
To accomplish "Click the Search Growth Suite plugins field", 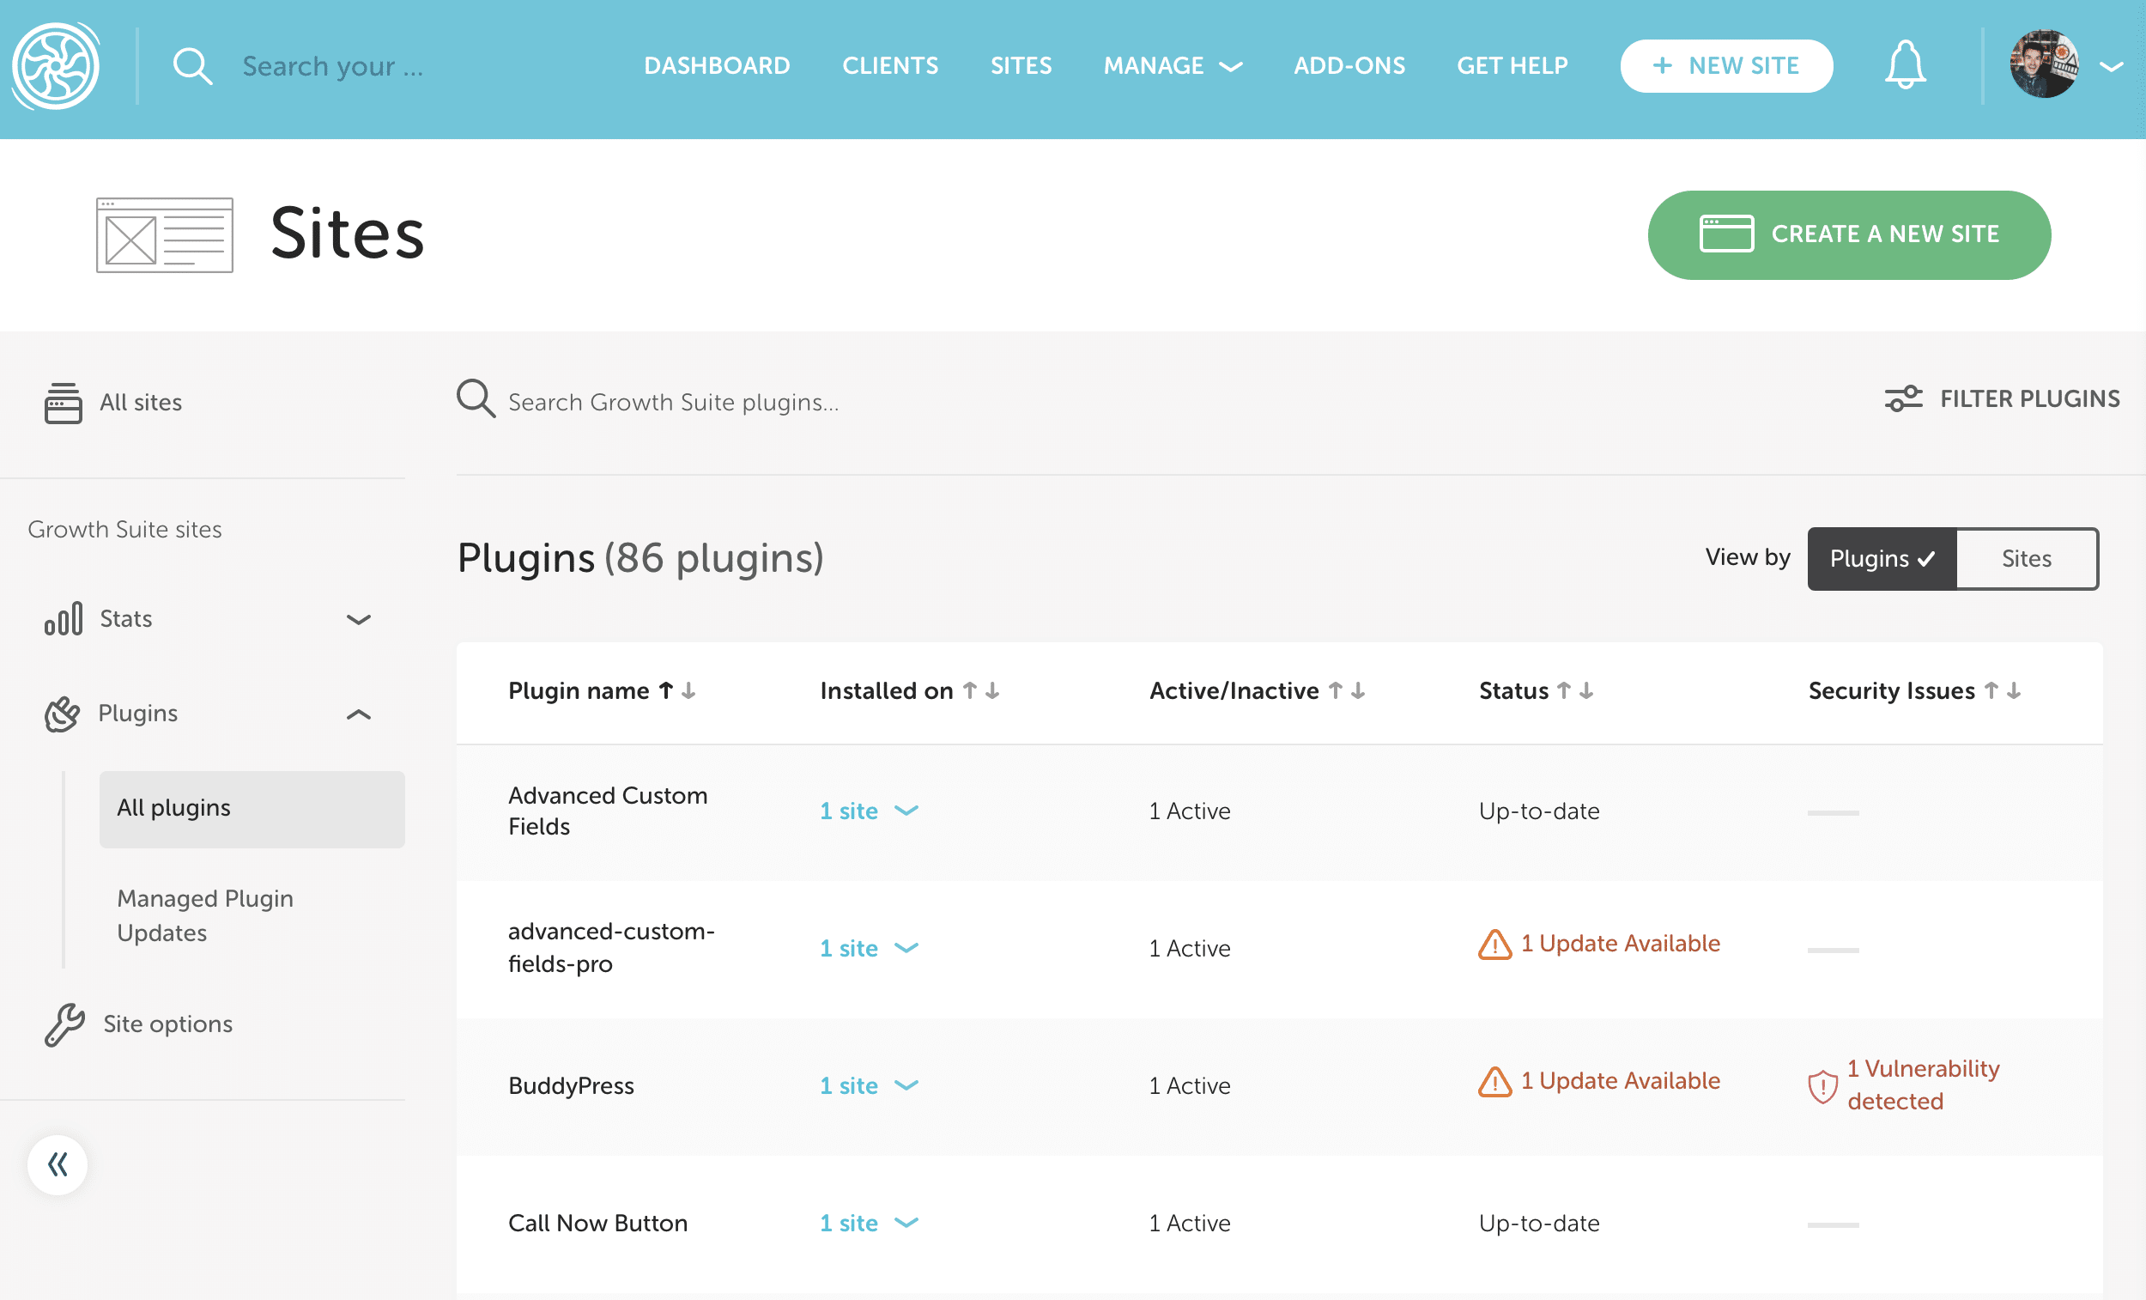I will (672, 403).
